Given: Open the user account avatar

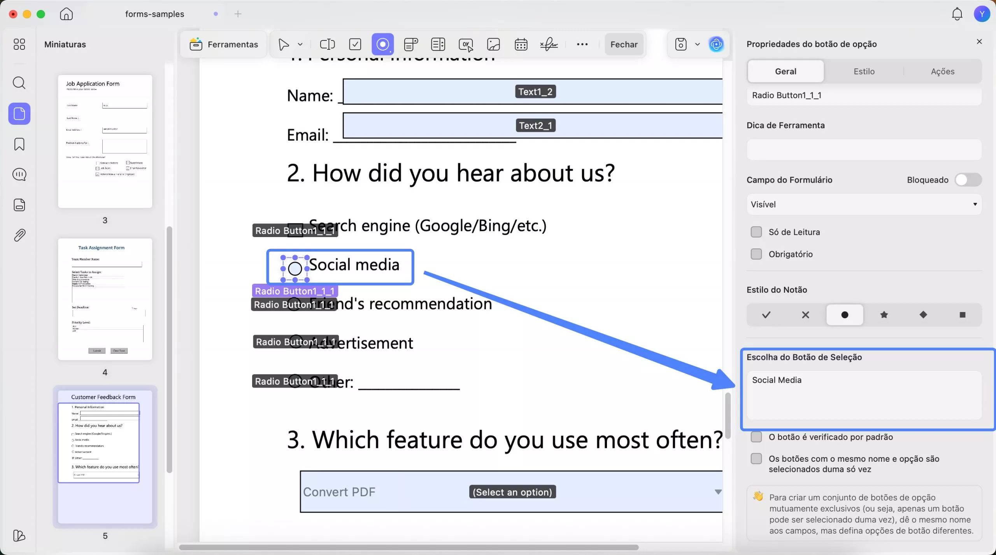Looking at the screenshot, I should coord(982,14).
